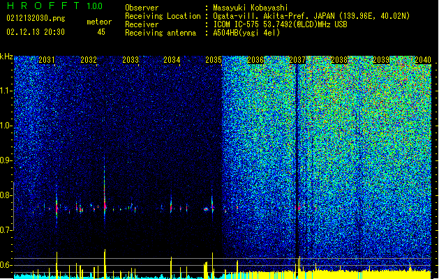Click the 2034 time marker

pyautogui.click(x=172, y=59)
